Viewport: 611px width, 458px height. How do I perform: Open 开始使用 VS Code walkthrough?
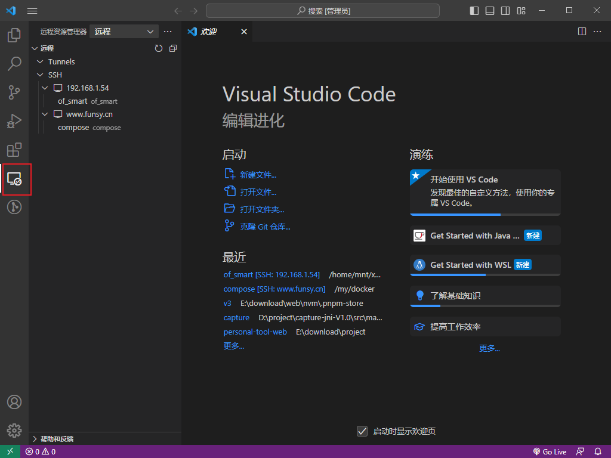point(485,193)
